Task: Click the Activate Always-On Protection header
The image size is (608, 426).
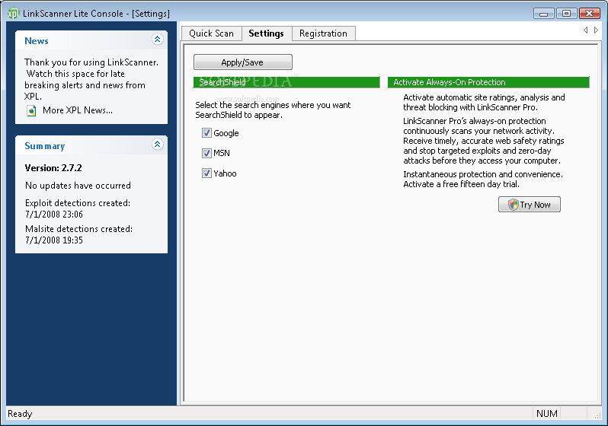Action: pyautogui.click(x=488, y=82)
